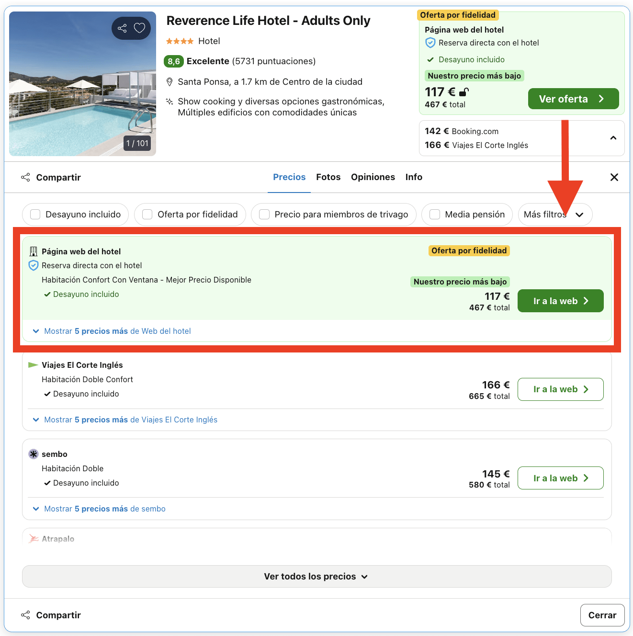Close the hotel details panel with X
The image size is (633, 636).
(x=614, y=177)
